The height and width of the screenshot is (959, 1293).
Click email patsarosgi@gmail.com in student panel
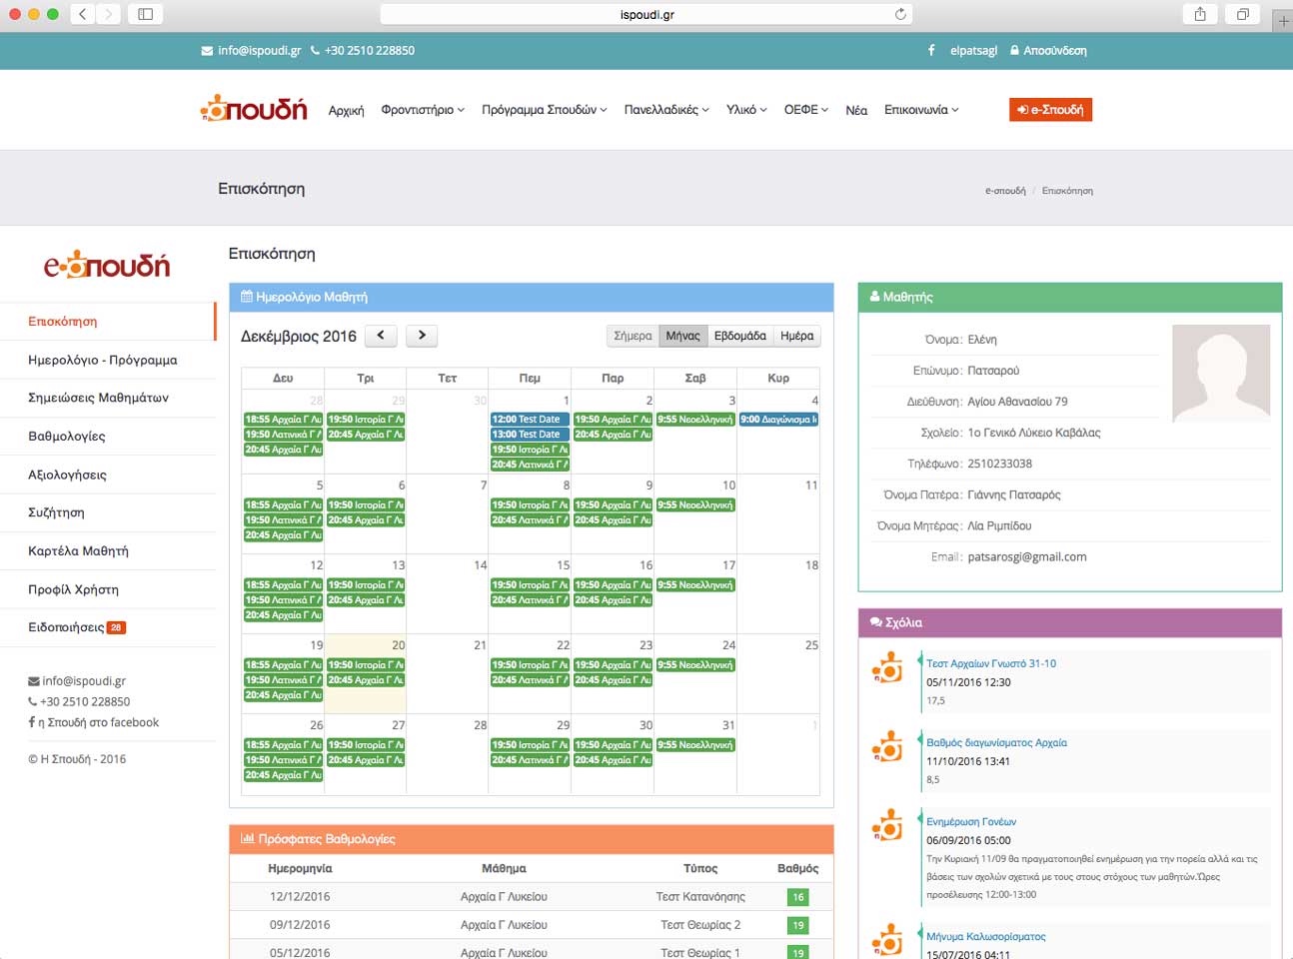[1027, 557]
